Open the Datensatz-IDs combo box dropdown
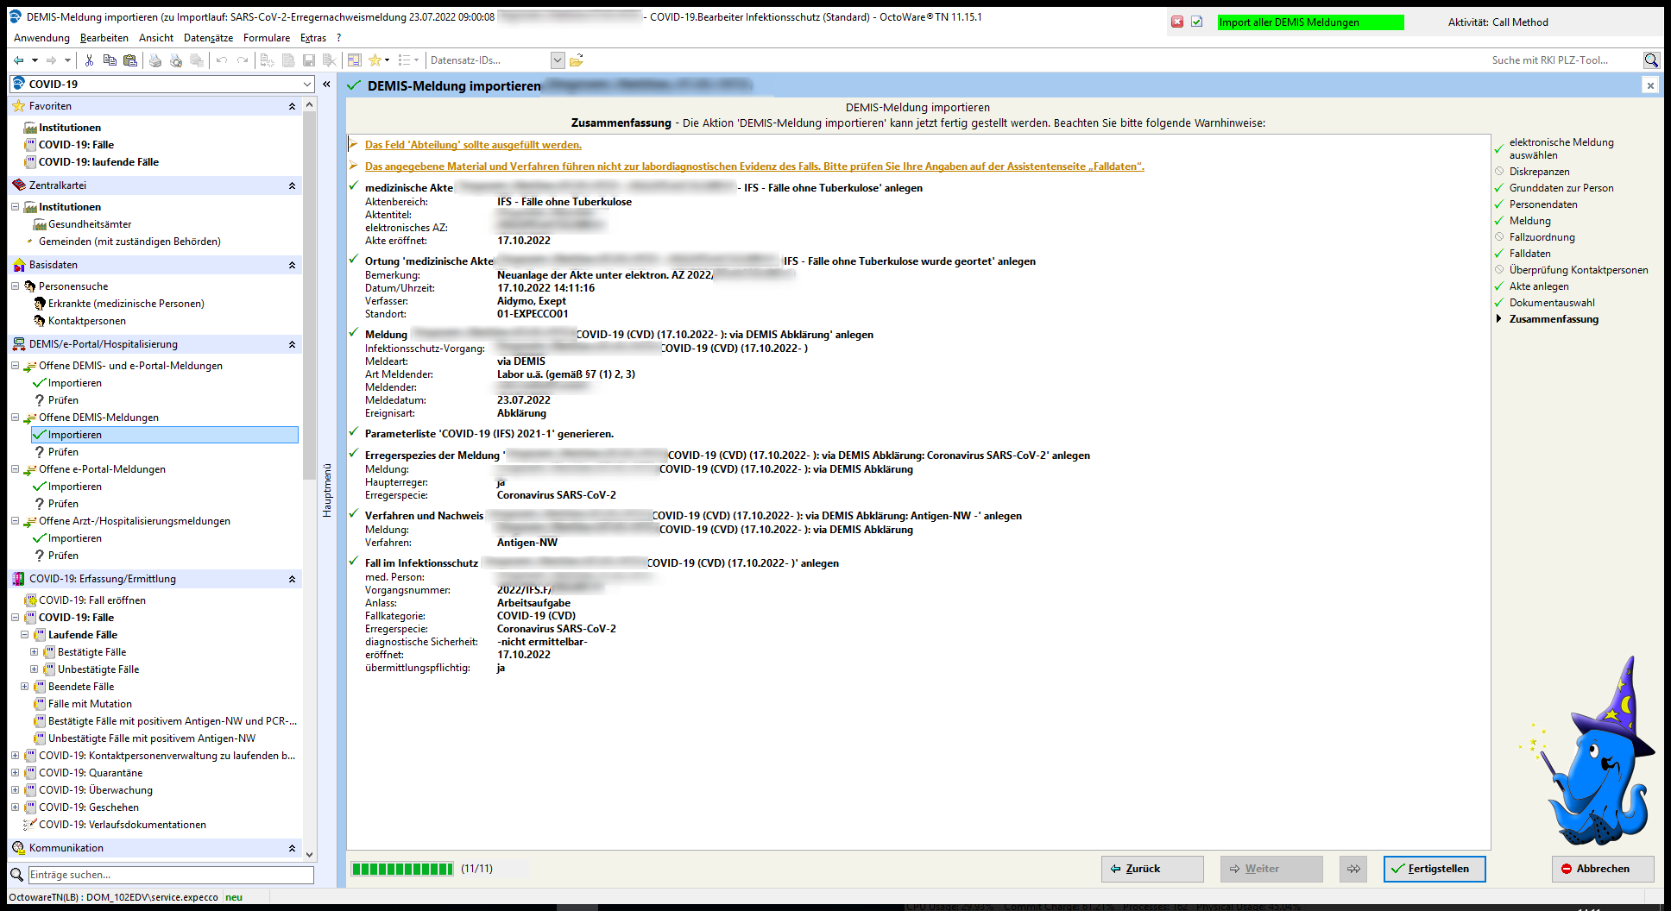Image resolution: width=1671 pixels, height=911 pixels. click(x=558, y=60)
